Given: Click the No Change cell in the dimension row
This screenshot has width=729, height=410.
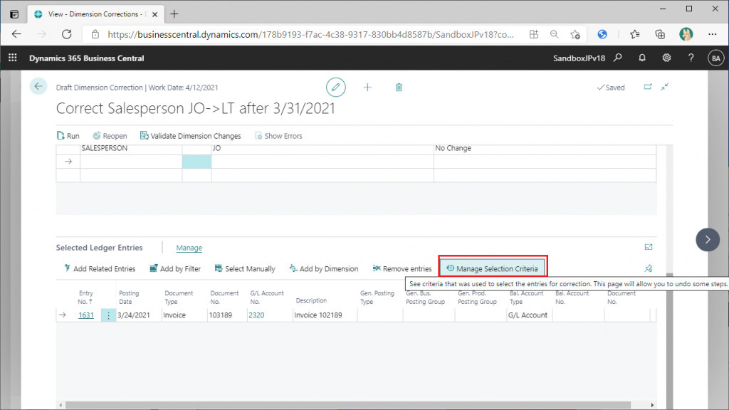Looking at the screenshot, I should click(x=545, y=148).
